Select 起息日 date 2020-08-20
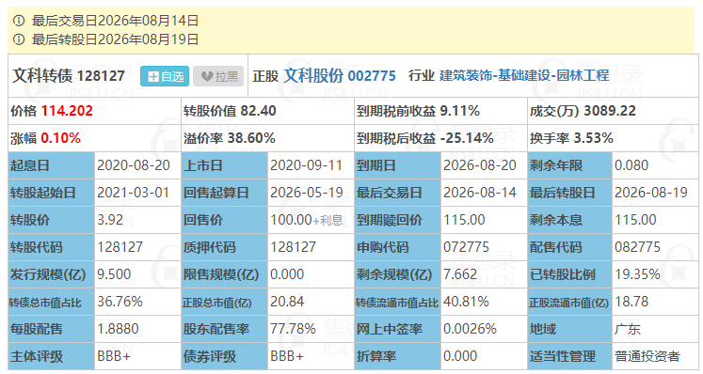This screenshot has height=374, width=703. pyautogui.click(x=134, y=165)
